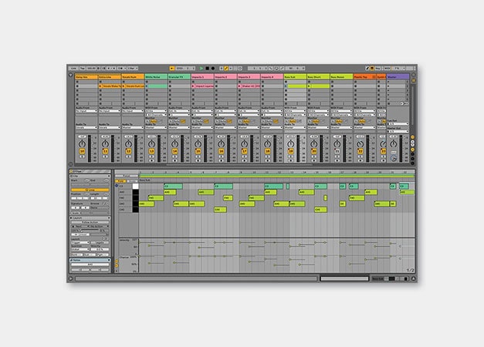Image resolution: width=484 pixels, height=347 pixels.
Task: Toggle Detail View with the bottom-right triangle
Action: tap(413, 279)
